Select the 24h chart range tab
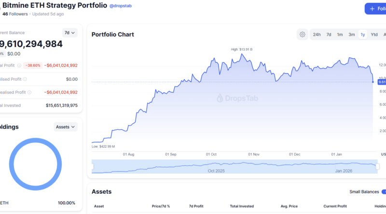The width and height of the screenshot is (386, 214). [317, 35]
